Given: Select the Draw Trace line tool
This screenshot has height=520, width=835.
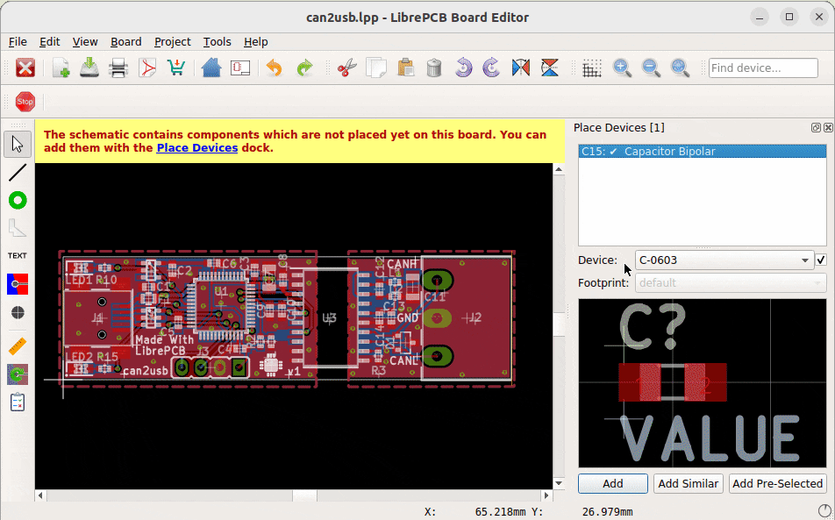Looking at the screenshot, I should tap(18, 173).
